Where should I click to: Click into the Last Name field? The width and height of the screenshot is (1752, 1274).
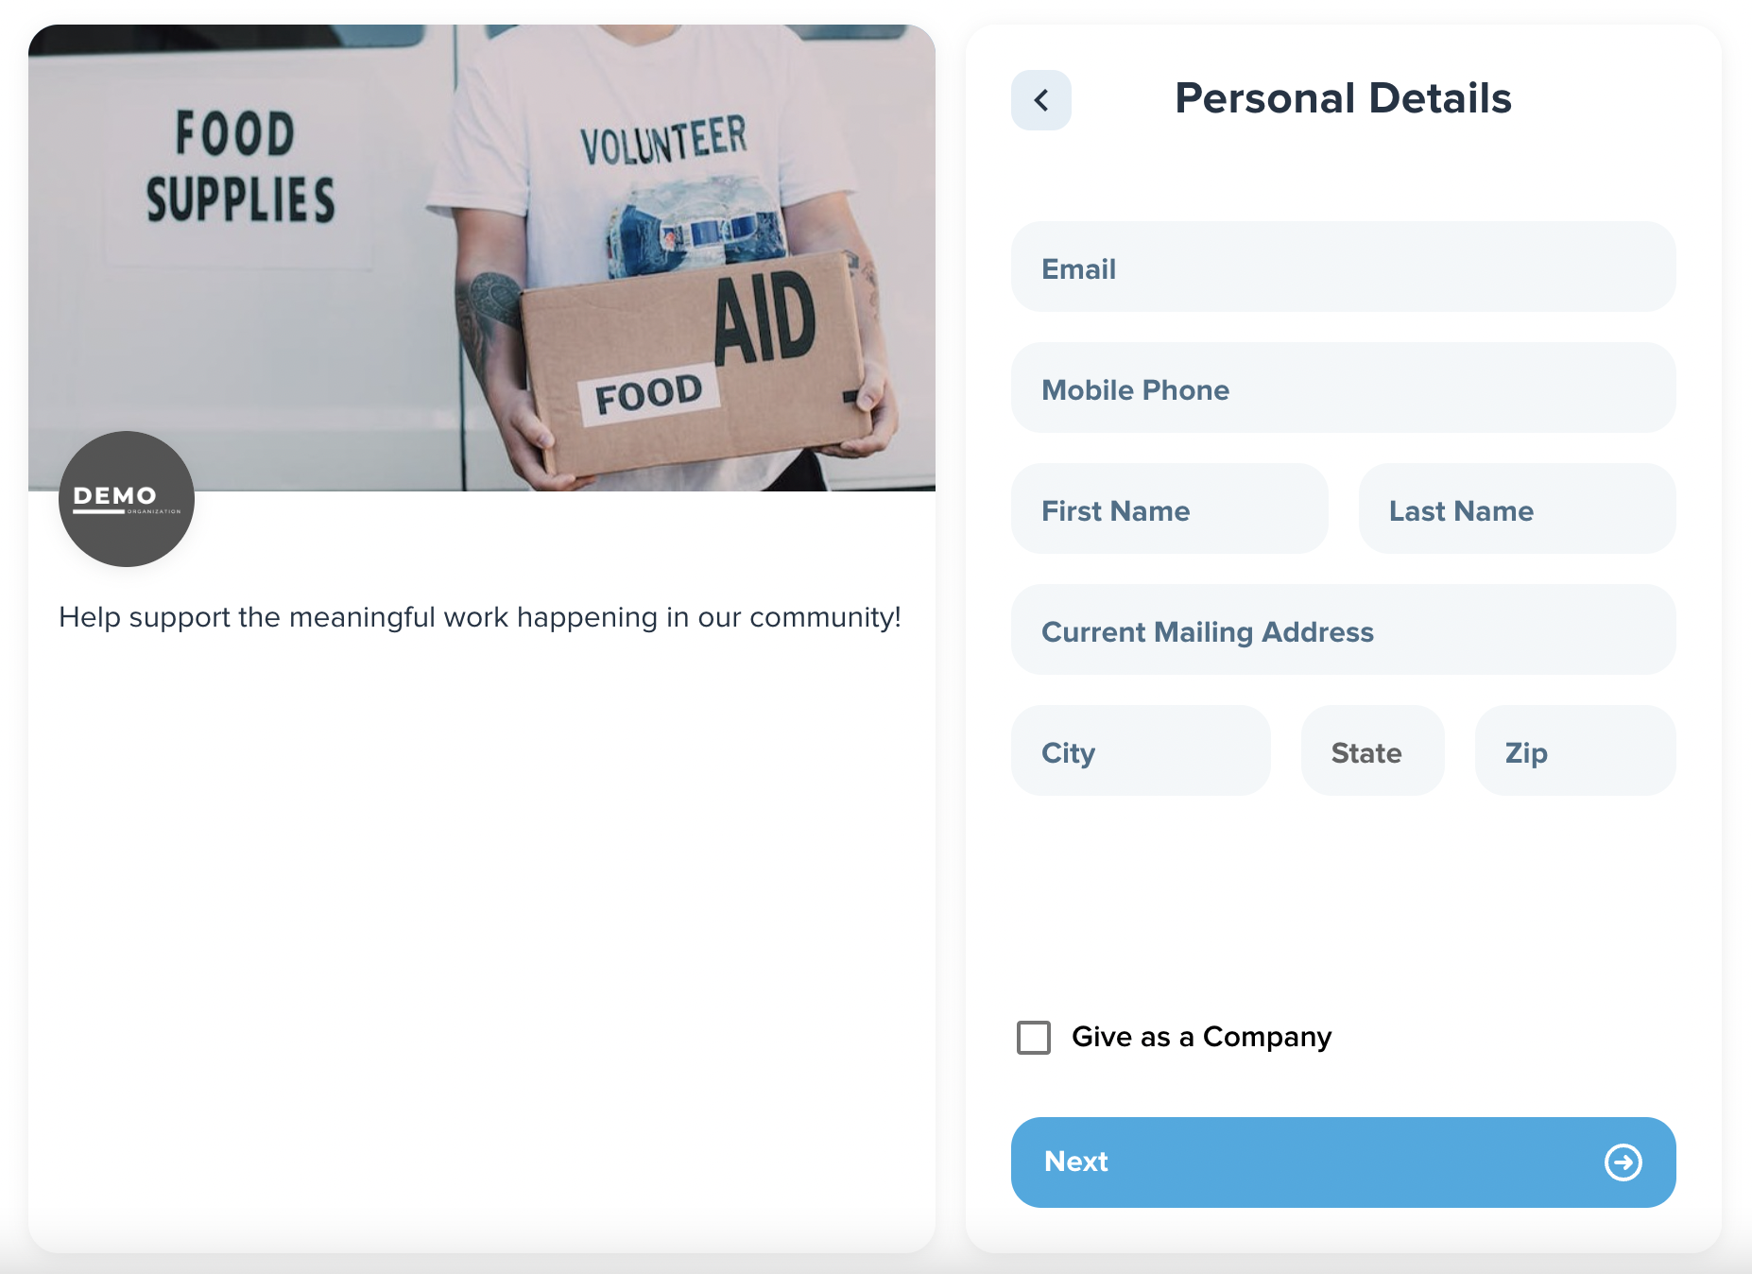(x=1517, y=510)
